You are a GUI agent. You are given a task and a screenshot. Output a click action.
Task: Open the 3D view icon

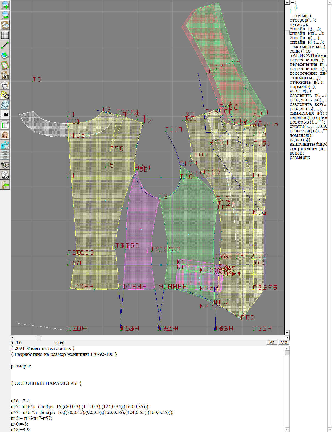point(5,145)
